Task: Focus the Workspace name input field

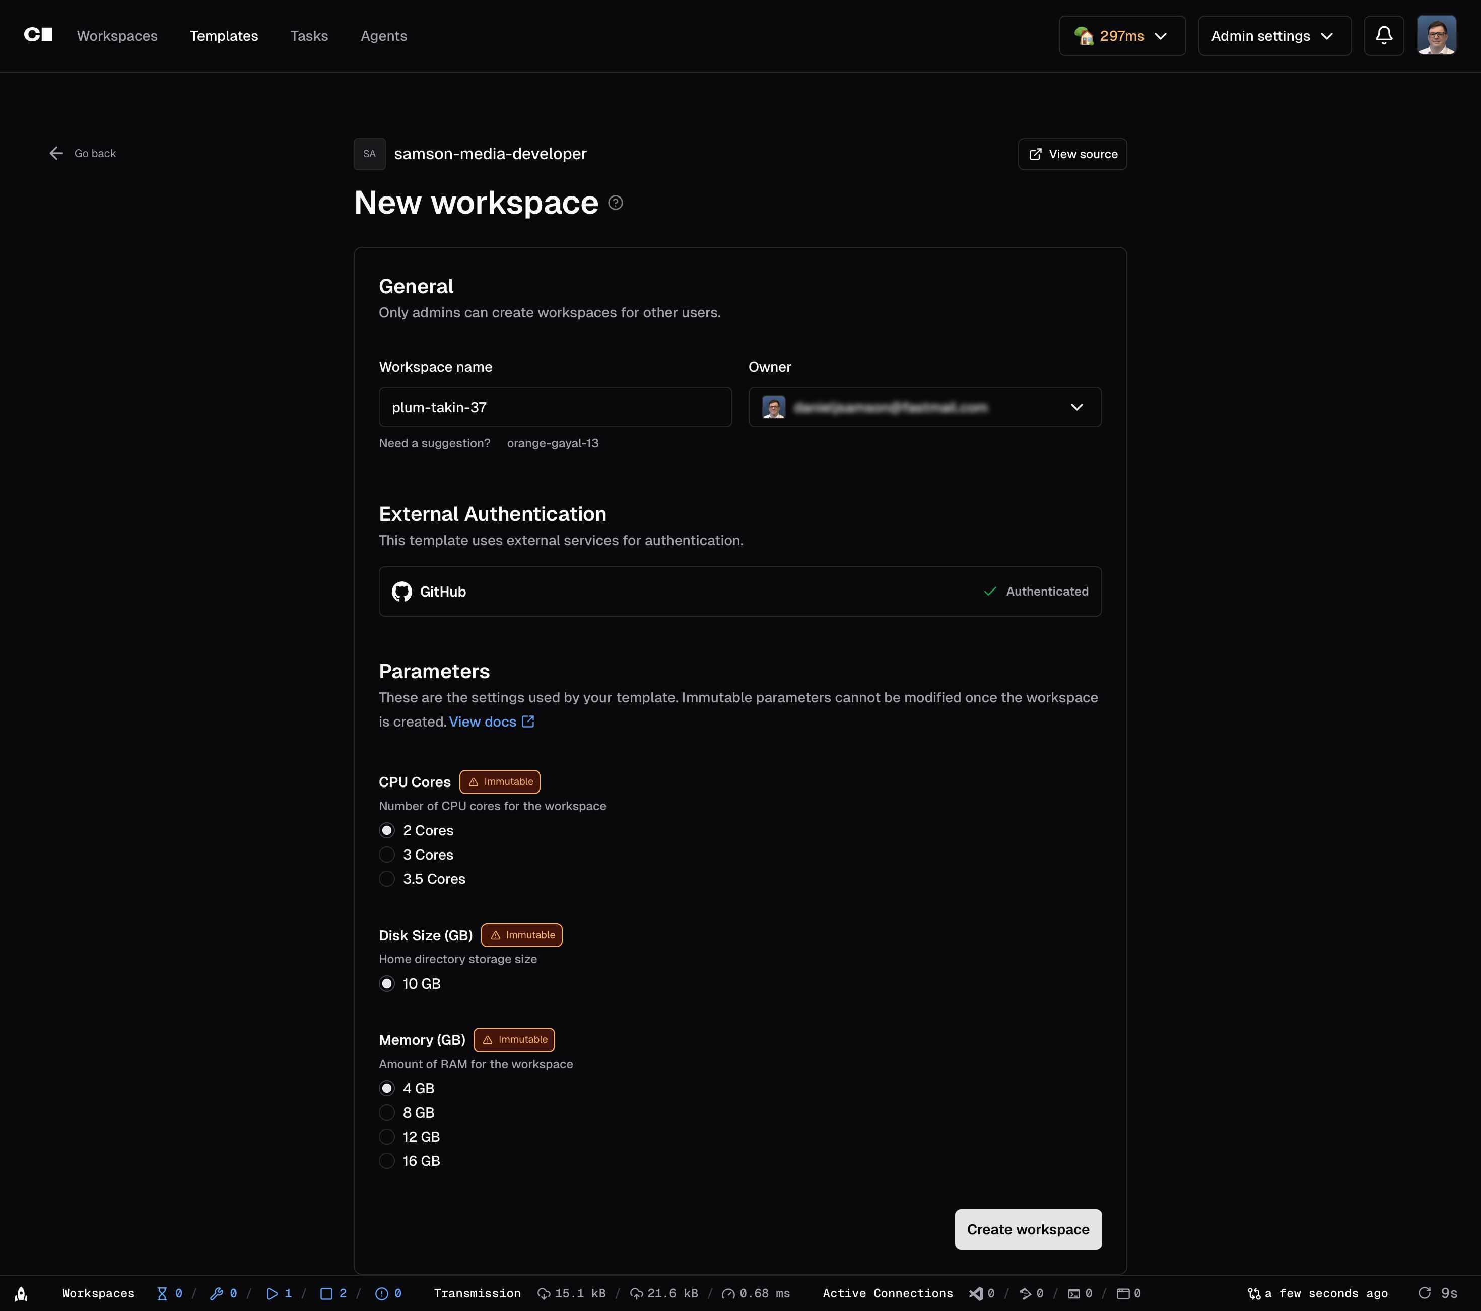Action: [555, 407]
